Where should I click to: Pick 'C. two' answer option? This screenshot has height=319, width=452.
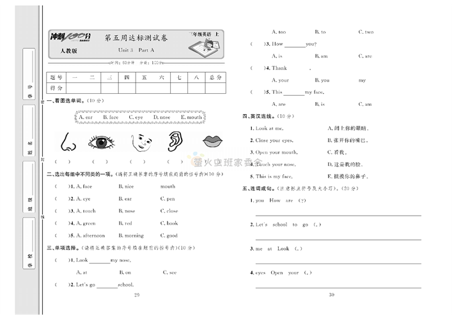366,32
